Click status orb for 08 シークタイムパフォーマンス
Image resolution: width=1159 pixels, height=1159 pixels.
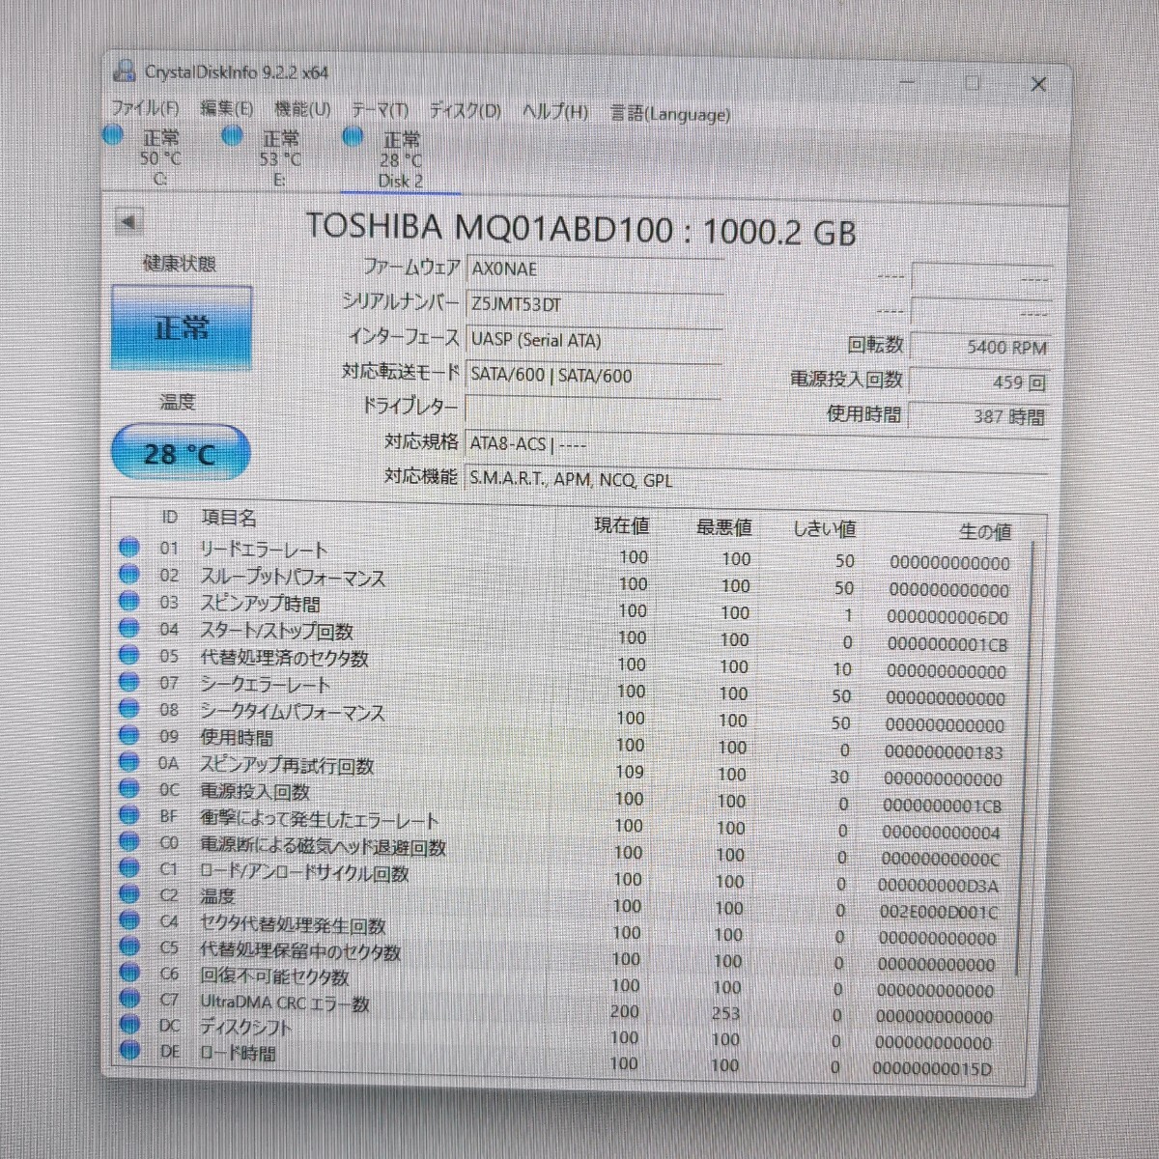[128, 708]
